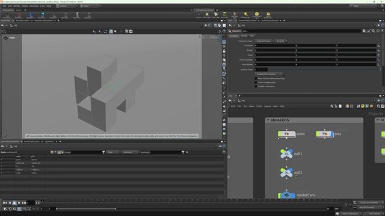Toggle real time playback
Screen dimensions: 385x216
(x=5, y=209)
